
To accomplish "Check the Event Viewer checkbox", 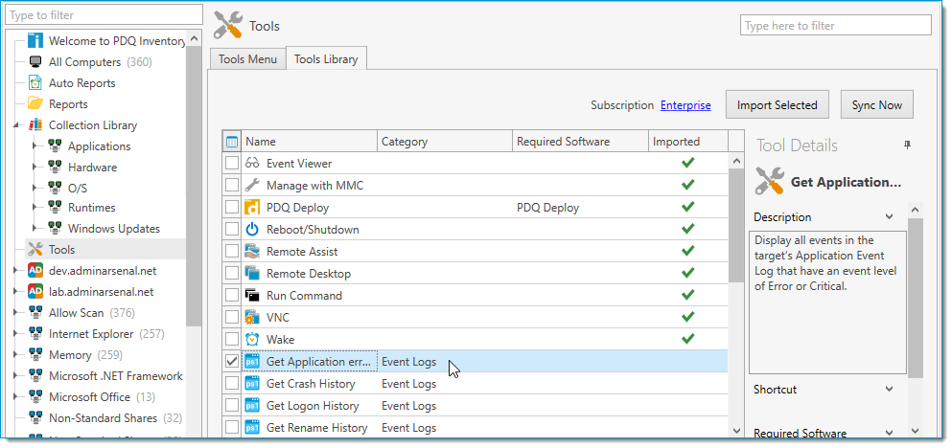I will coord(231,164).
